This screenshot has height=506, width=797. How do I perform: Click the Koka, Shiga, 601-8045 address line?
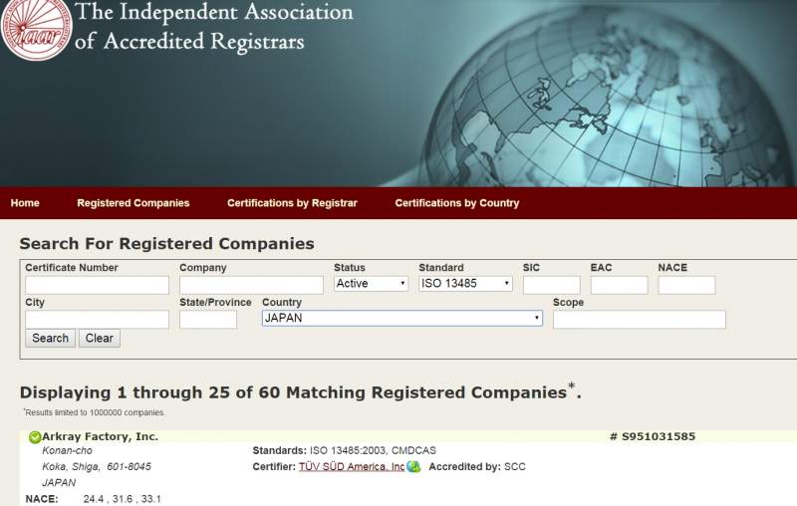point(97,466)
